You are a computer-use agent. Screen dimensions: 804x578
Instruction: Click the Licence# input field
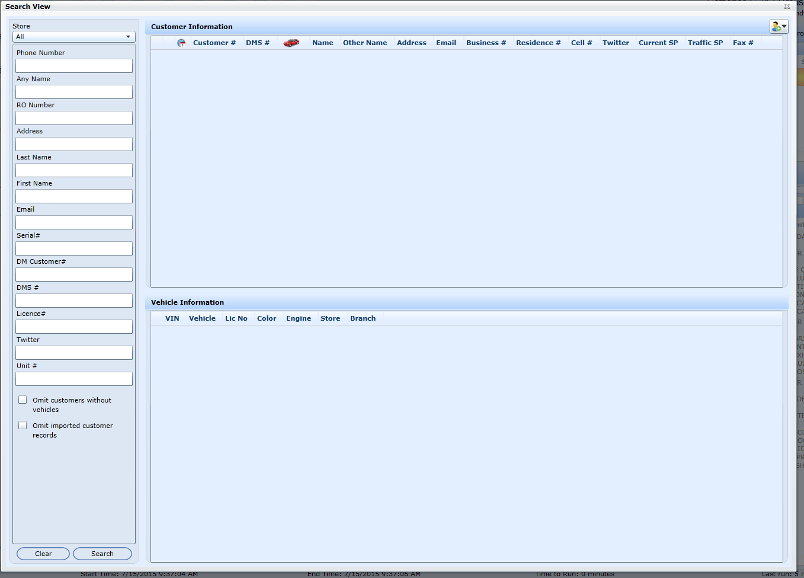tap(74, 327)
